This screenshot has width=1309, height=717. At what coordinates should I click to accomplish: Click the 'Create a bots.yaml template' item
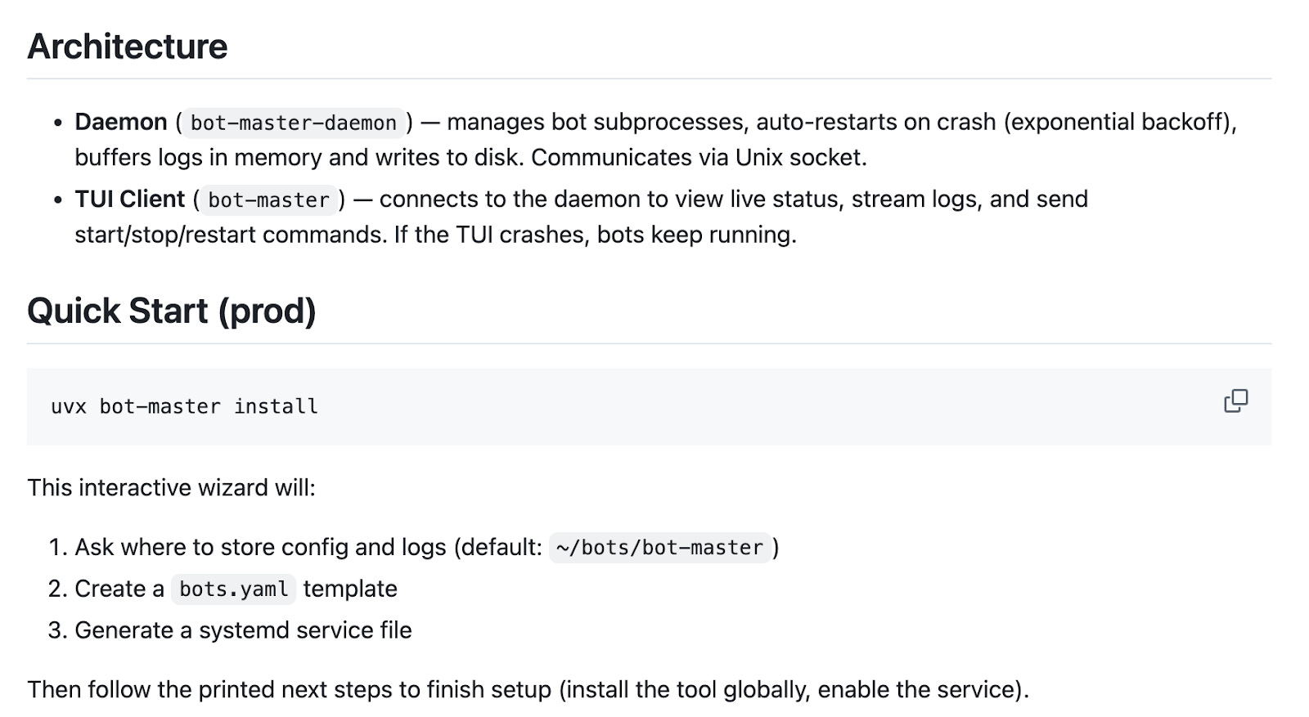[236, 589]
